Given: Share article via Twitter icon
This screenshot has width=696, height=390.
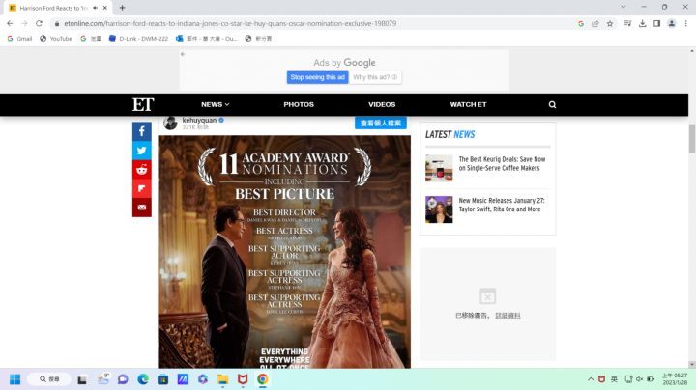Looking at the screenshot, I should pos(141,151).
